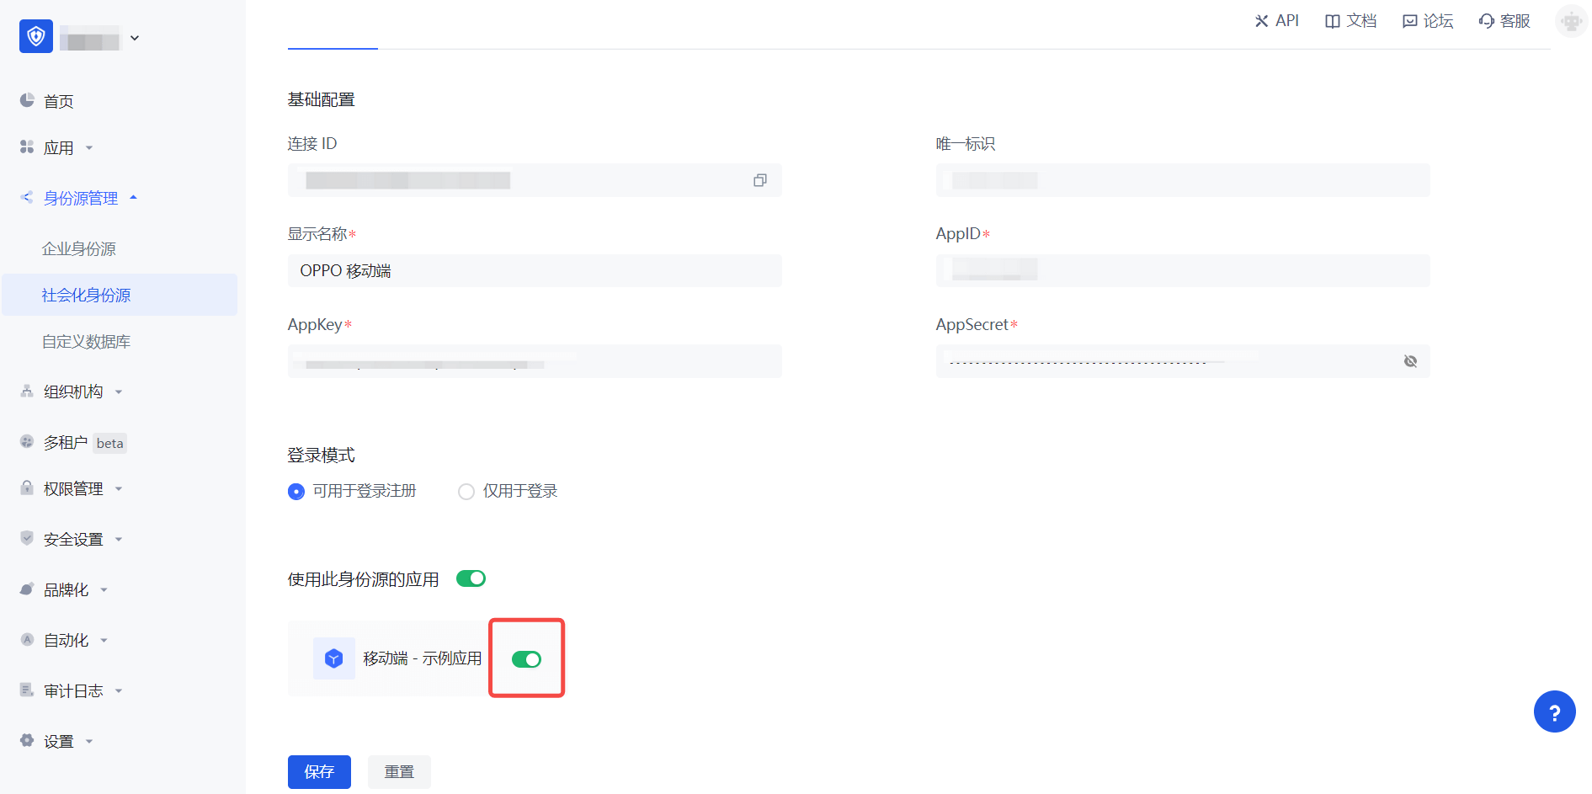
Task: Expand the 组织机构 sidebar menu
Action: coord(73,392)
